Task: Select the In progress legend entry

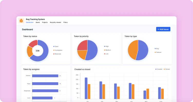Action: (x=58, y=50)
